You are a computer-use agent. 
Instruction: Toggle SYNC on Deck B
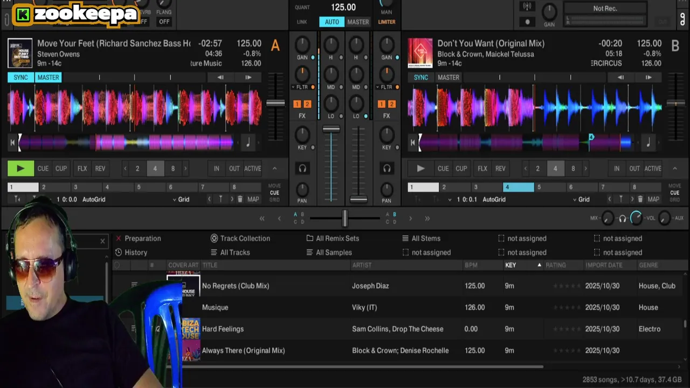point(421,78)
